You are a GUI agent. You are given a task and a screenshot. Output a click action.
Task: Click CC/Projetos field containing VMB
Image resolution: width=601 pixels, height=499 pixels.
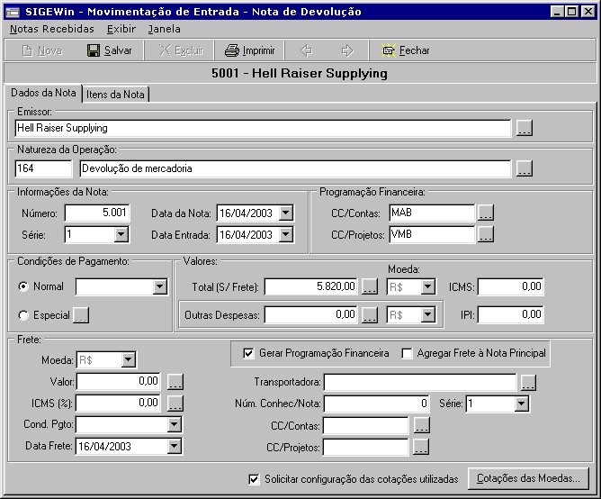pyautogui.click(x=432, y=234)
